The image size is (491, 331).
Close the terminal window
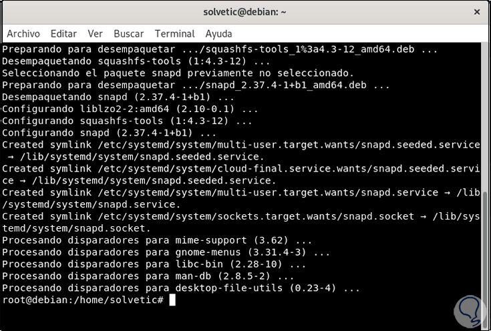tap(476, 12)
